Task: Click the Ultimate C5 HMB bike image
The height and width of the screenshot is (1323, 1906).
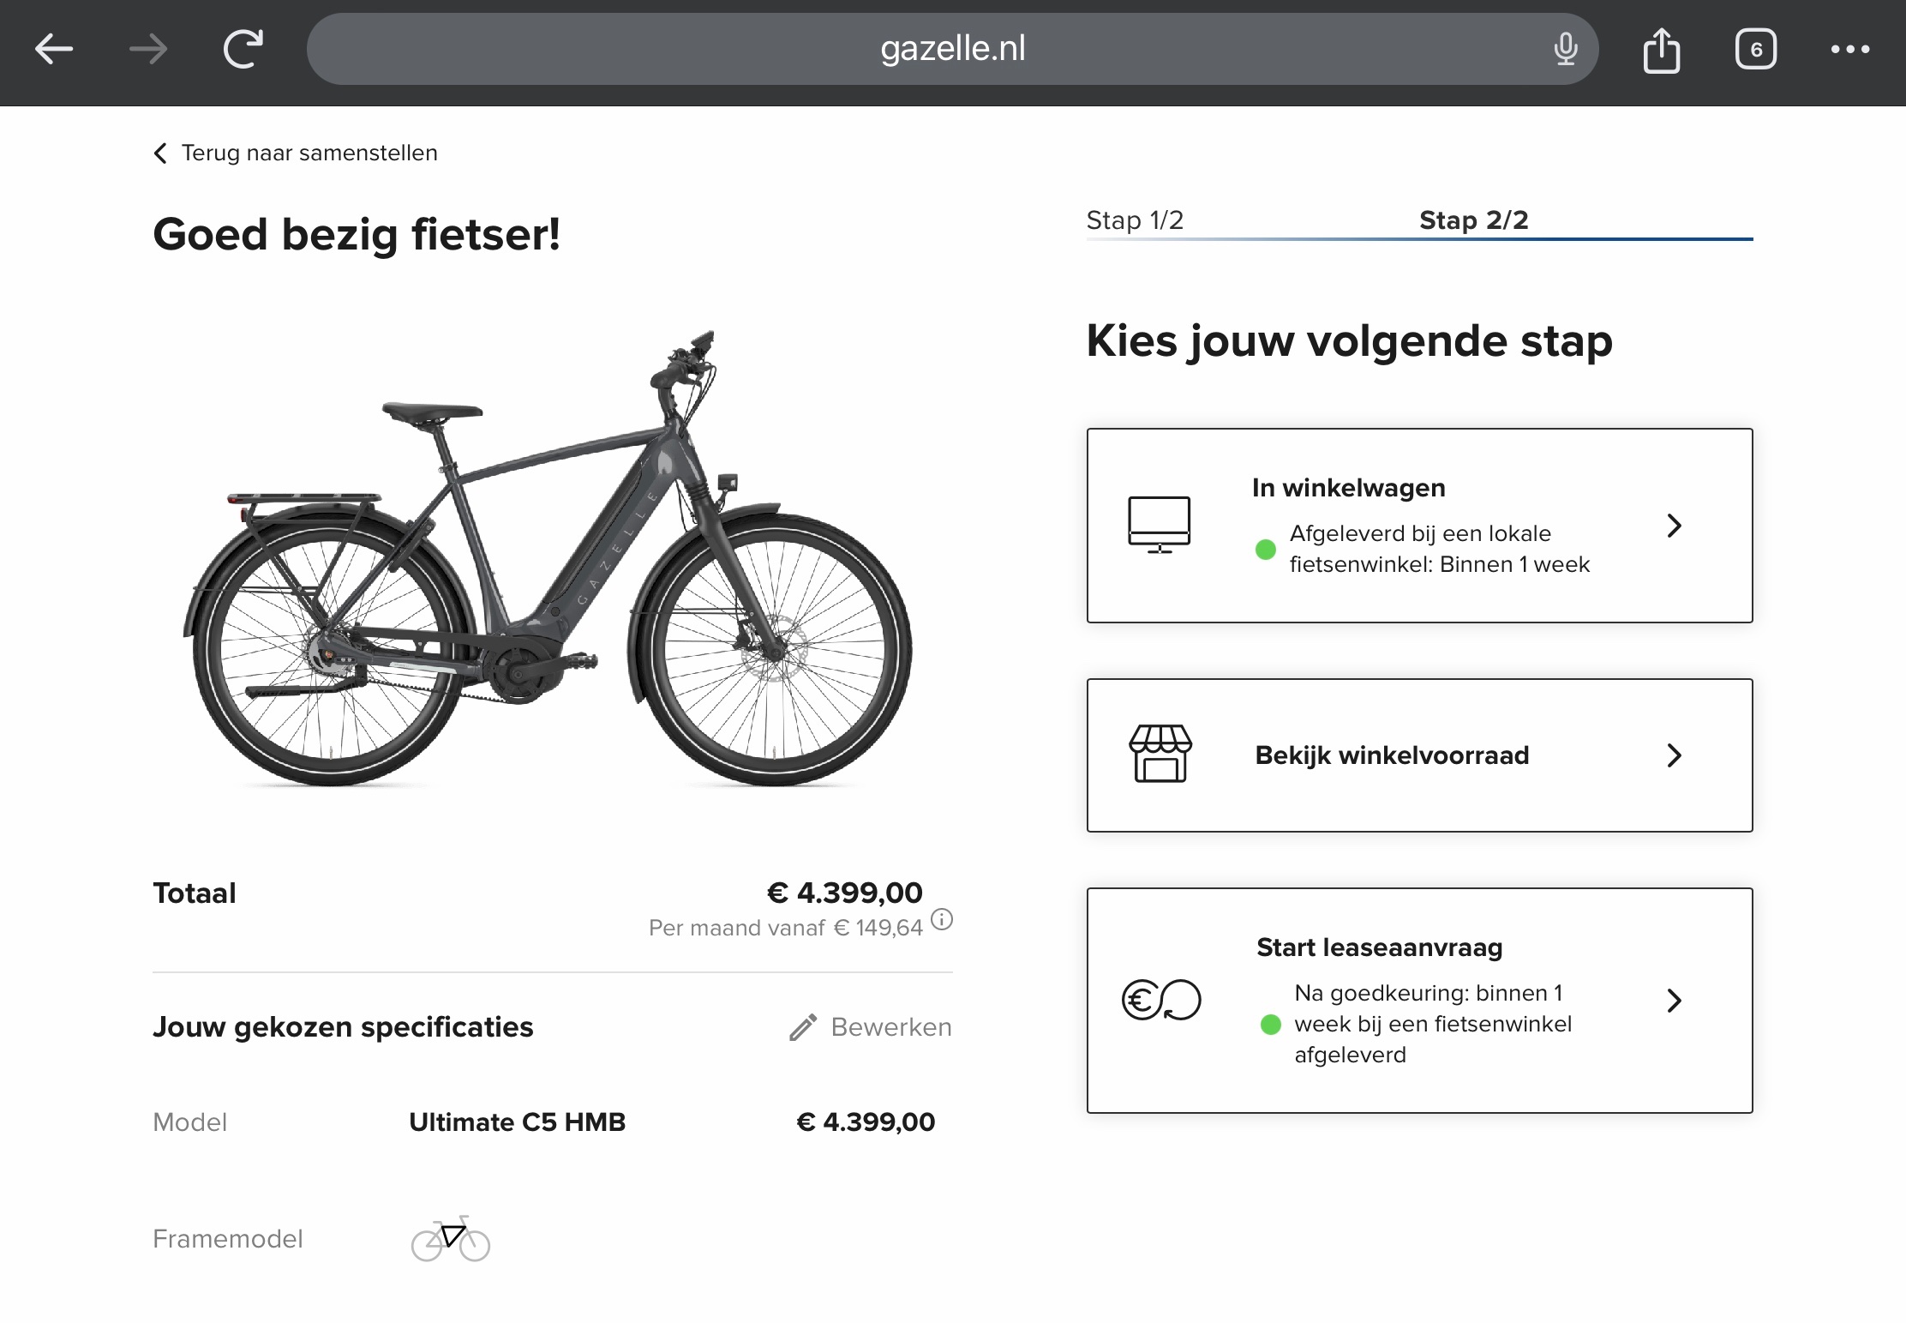Action: pos(548,557)
